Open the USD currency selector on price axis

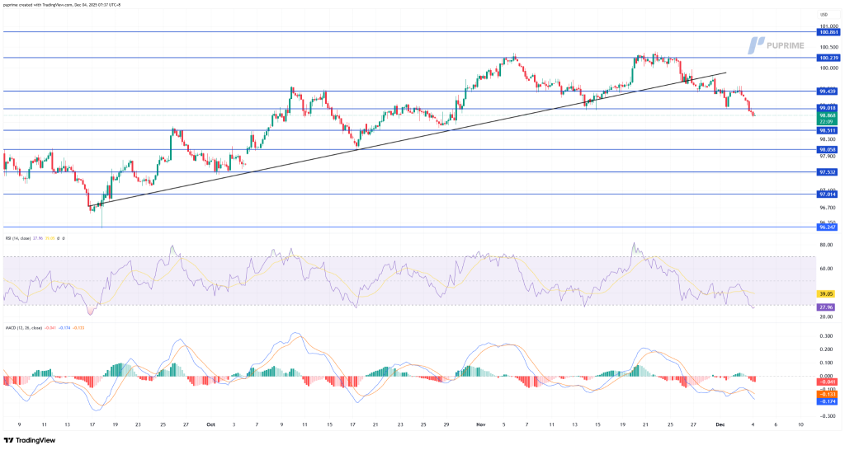coord(824,15)
